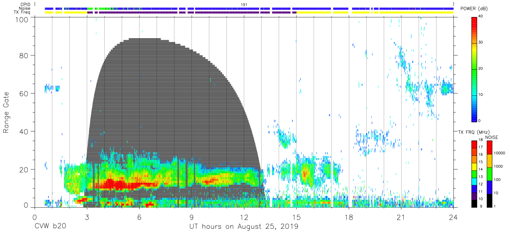
Task: Click the 'CPID' label at top left
Action: tap(25, 4)
